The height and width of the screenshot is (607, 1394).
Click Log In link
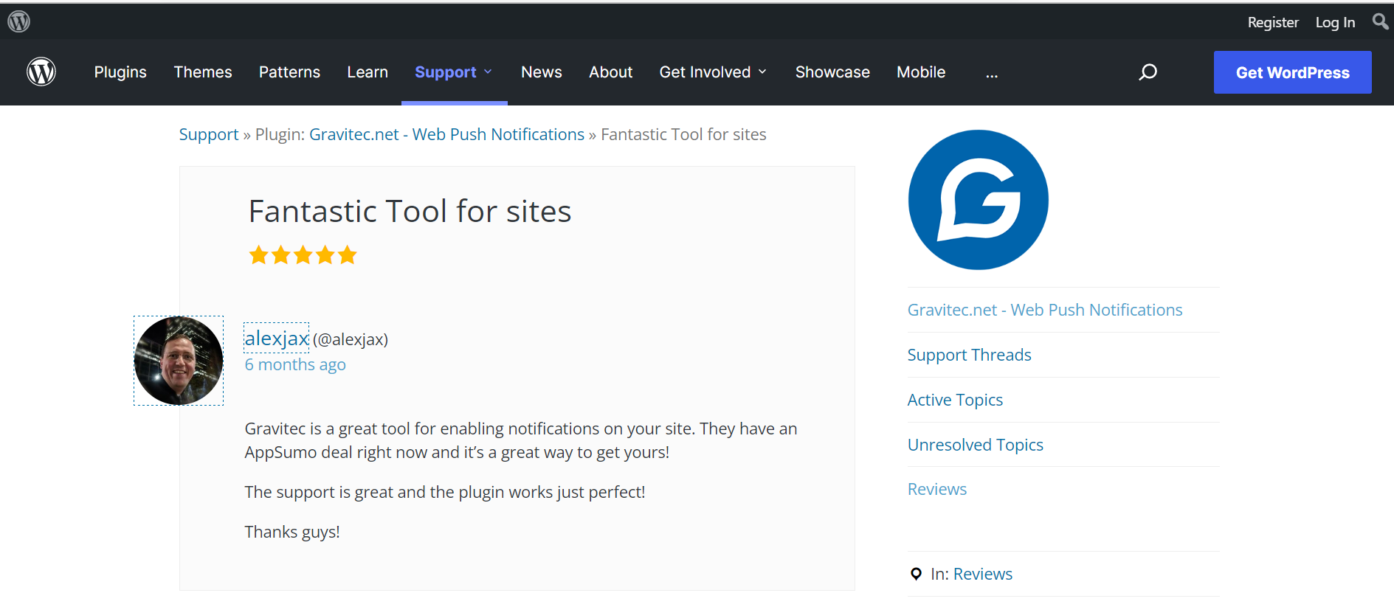pyautogui.click(x=1335, y=22)
